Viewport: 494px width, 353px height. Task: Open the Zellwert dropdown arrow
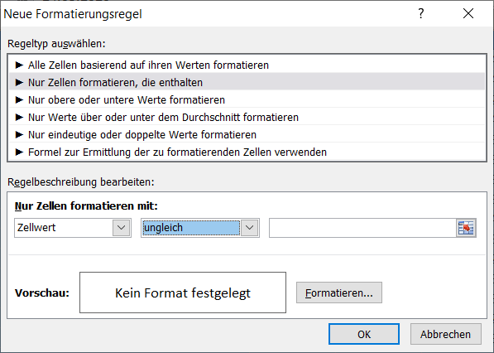[122, 228]
